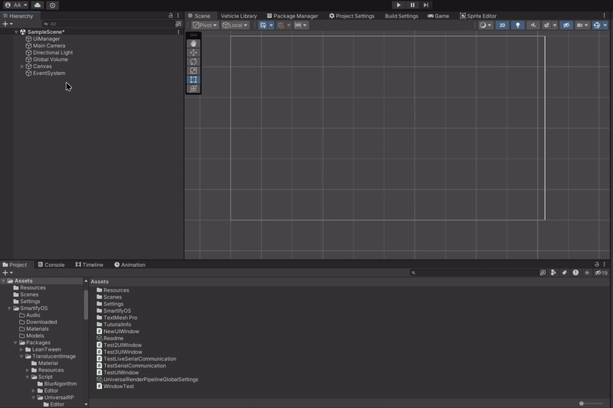The image size is (613, 408).
Task: Select the Rotate tool
Action: 194,62
